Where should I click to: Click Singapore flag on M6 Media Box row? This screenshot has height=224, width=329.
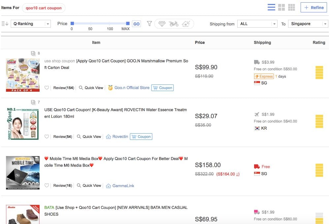(x=257, y=174)
